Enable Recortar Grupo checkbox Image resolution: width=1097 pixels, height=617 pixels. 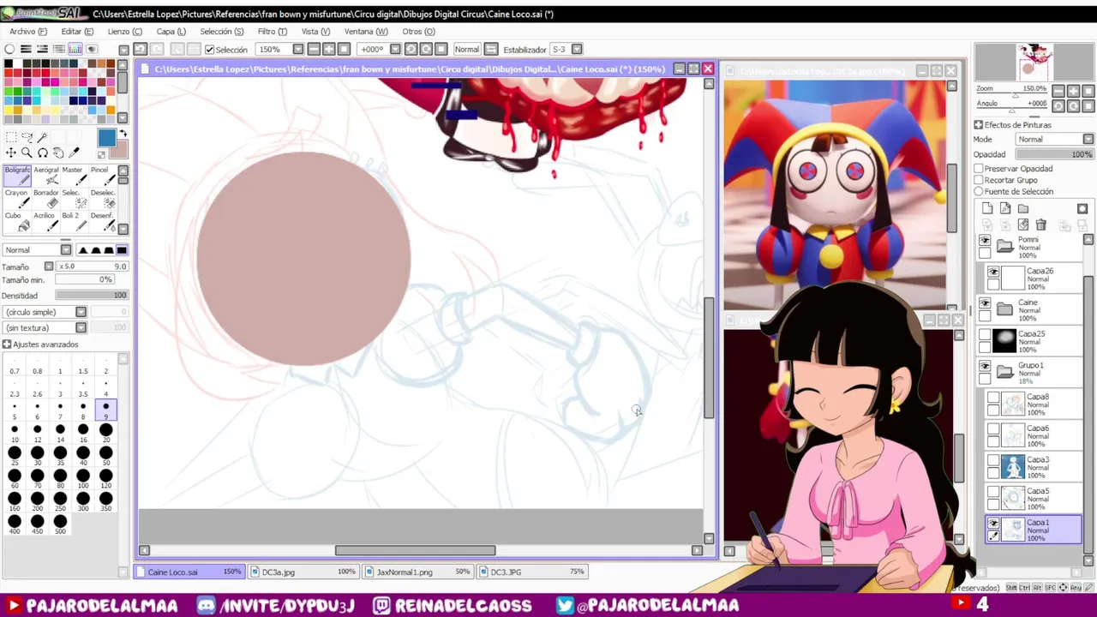pyautogui.click(x=979, y=180)
